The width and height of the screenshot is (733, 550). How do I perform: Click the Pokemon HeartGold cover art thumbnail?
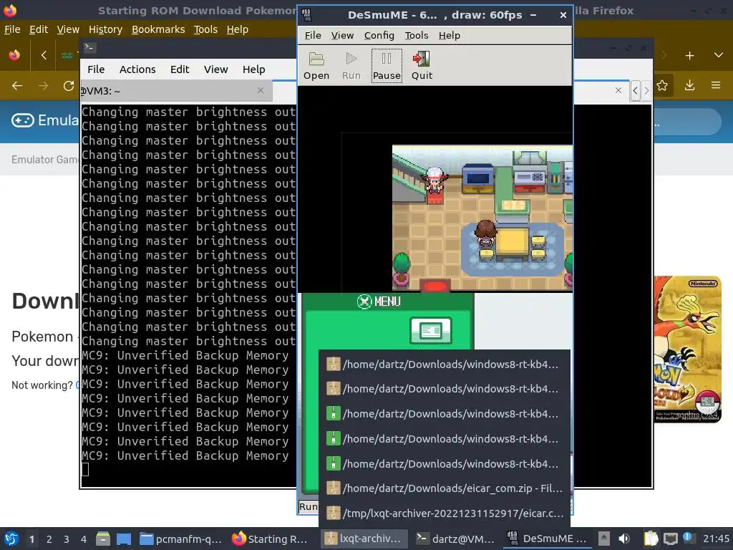tap(687, 349)
